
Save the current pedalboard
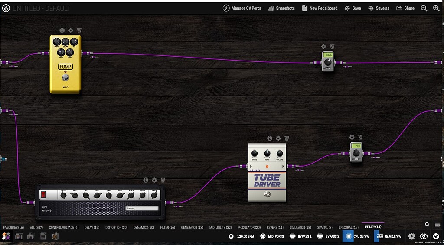pos(353,8)
